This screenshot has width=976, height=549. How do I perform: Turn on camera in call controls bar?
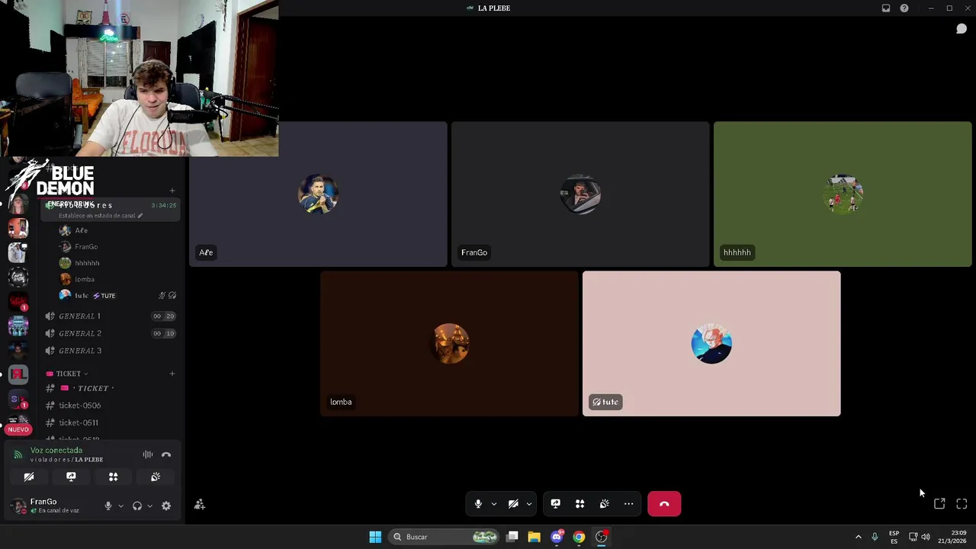(x=513, y=504)
